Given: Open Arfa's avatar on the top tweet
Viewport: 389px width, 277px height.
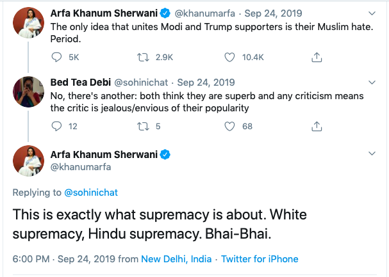Looking at the screenshot, I should (x=28, y=24).
